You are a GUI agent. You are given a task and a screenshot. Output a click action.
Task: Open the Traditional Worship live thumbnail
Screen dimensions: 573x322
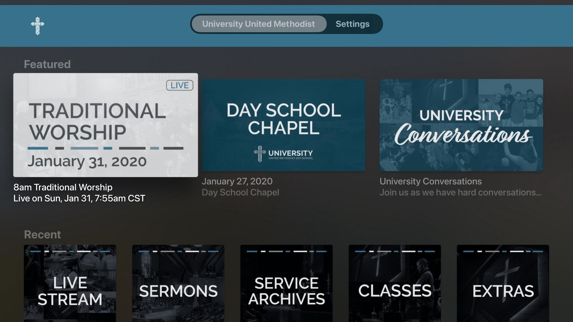(106, 125)
